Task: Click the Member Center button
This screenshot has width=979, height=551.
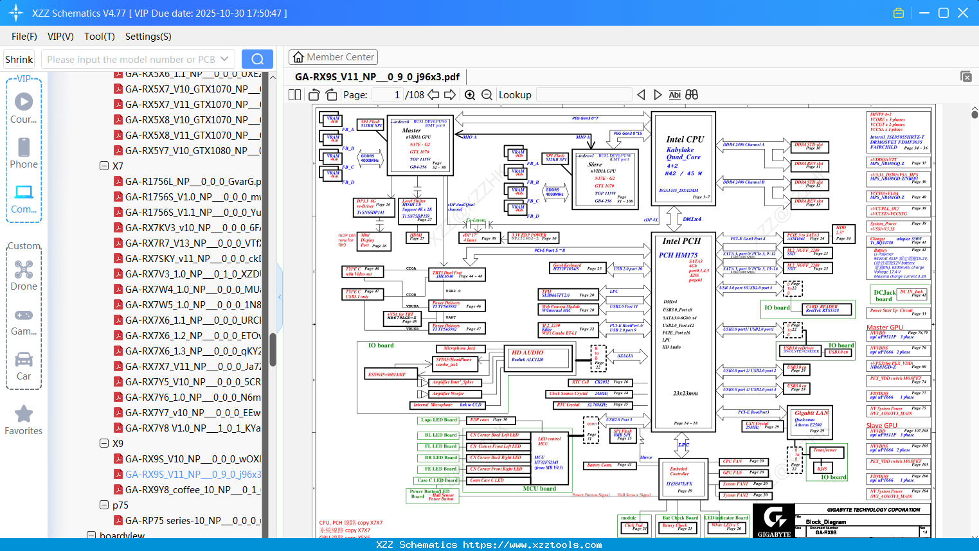Action: (333, 57)
